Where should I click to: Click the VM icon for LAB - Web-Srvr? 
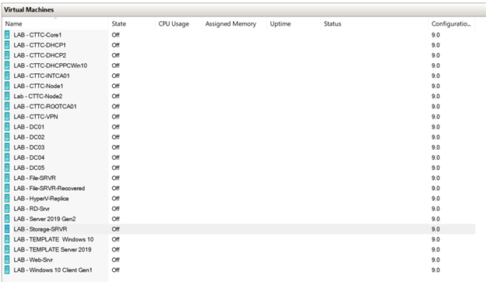coord(7,259)
